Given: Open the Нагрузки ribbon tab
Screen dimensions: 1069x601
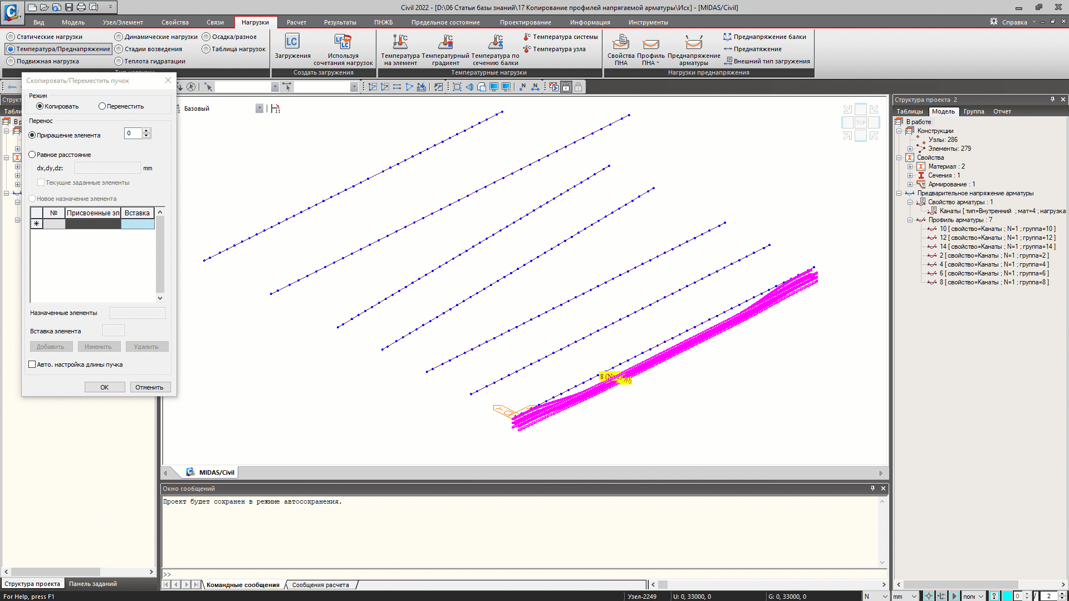Looking at the screenshot, I should tap(255, 22).
